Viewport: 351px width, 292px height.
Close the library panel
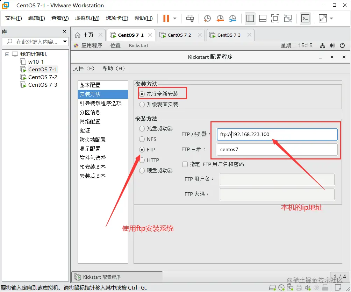[x=64, y=32]
